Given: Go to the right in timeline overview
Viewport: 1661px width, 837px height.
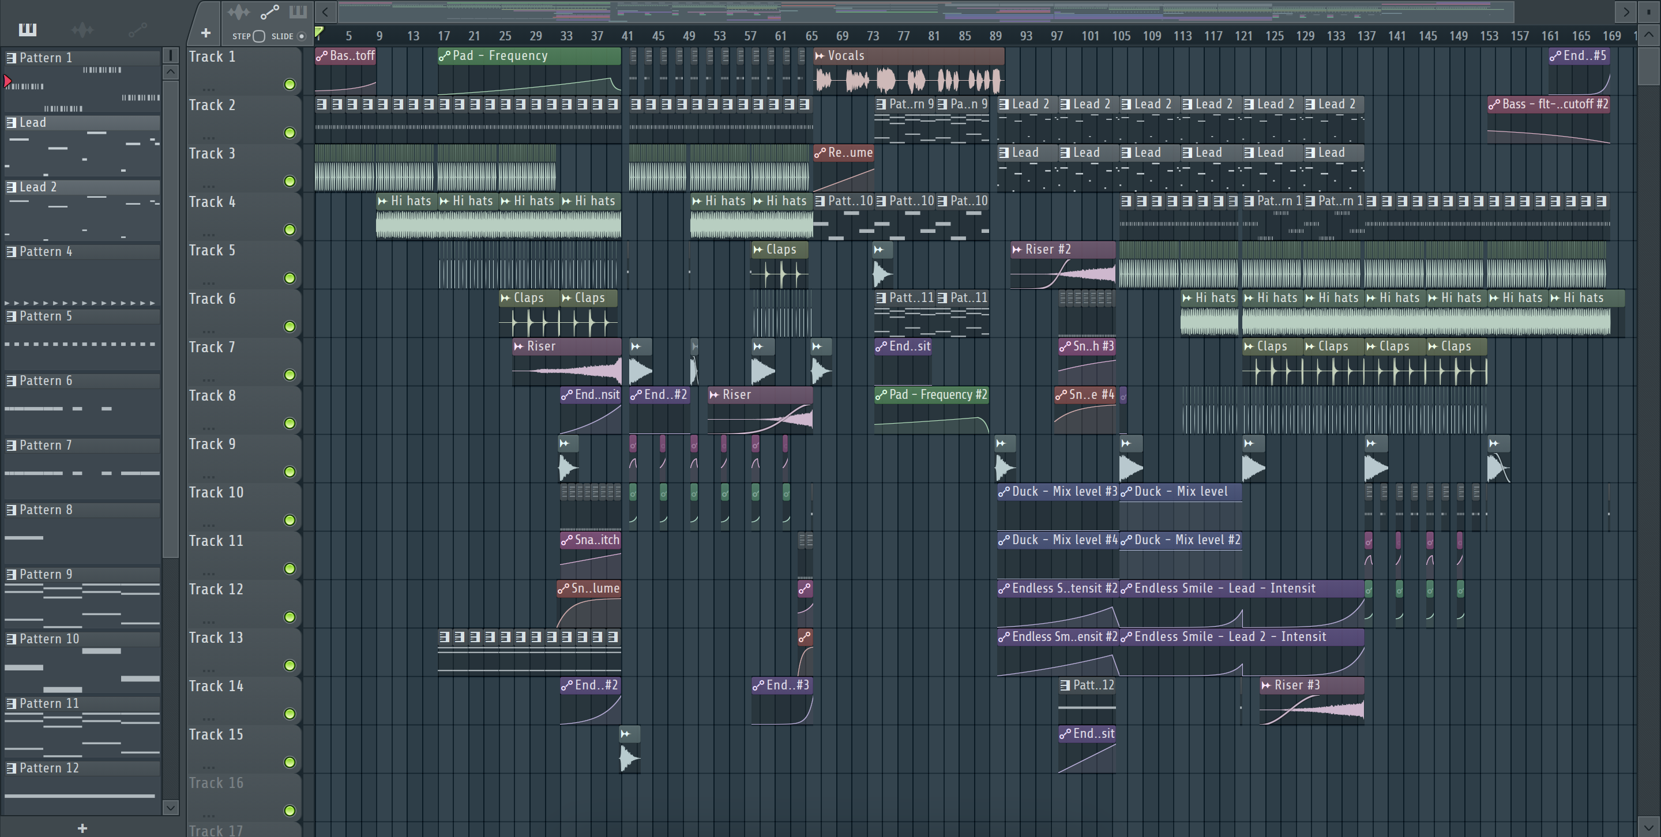Looking at the screenshot, I should [x=1626, y=12].
